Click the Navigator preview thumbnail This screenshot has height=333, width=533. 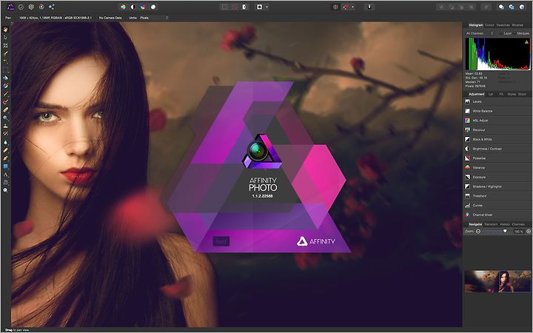point(497,281)
